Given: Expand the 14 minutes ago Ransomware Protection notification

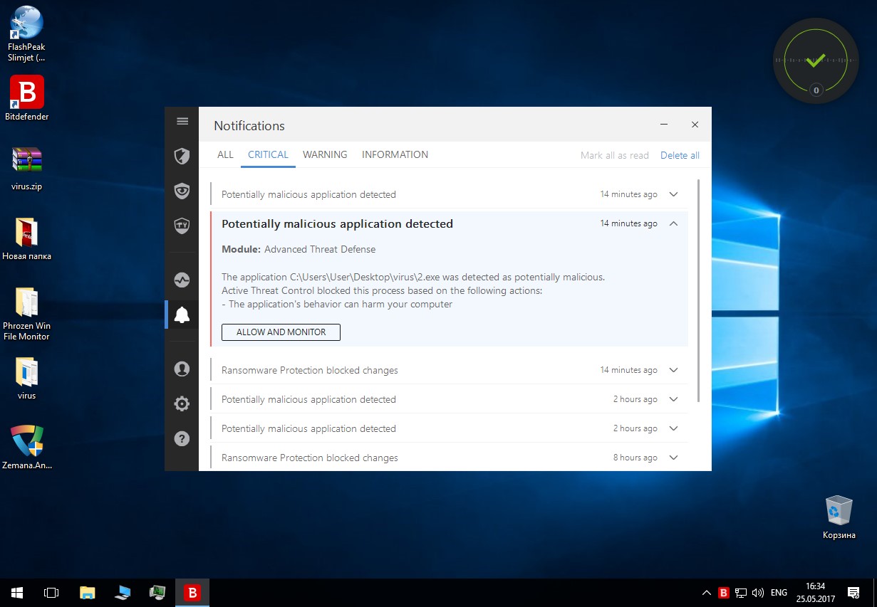Looking at the screenshot, I should (673, 370).
